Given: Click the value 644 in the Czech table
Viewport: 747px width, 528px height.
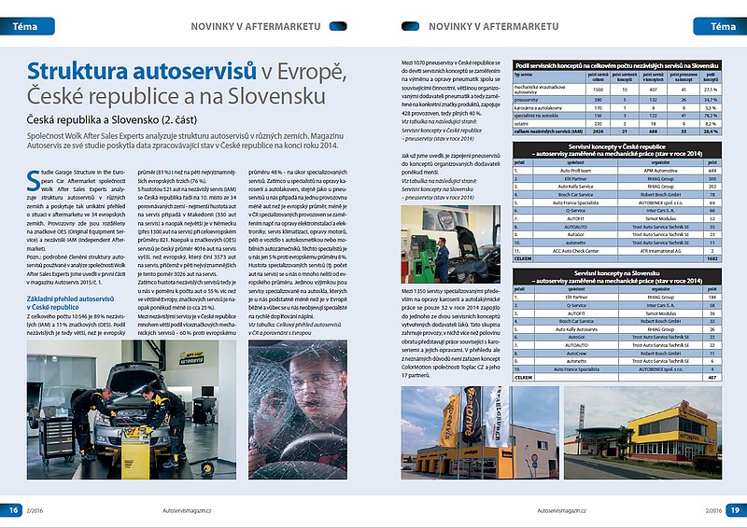Looking at the screenshot, I should pyautogui.click(x=712, y=171).
